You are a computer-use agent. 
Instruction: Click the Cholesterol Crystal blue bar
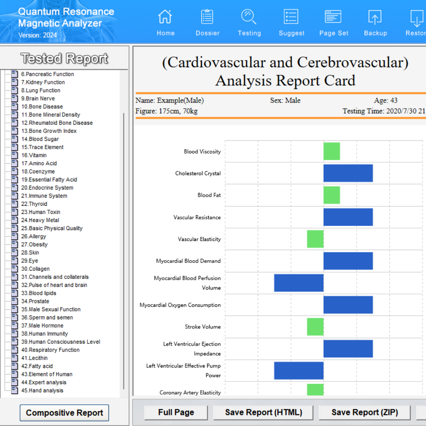pyautogui.click(x=348, y=173)
